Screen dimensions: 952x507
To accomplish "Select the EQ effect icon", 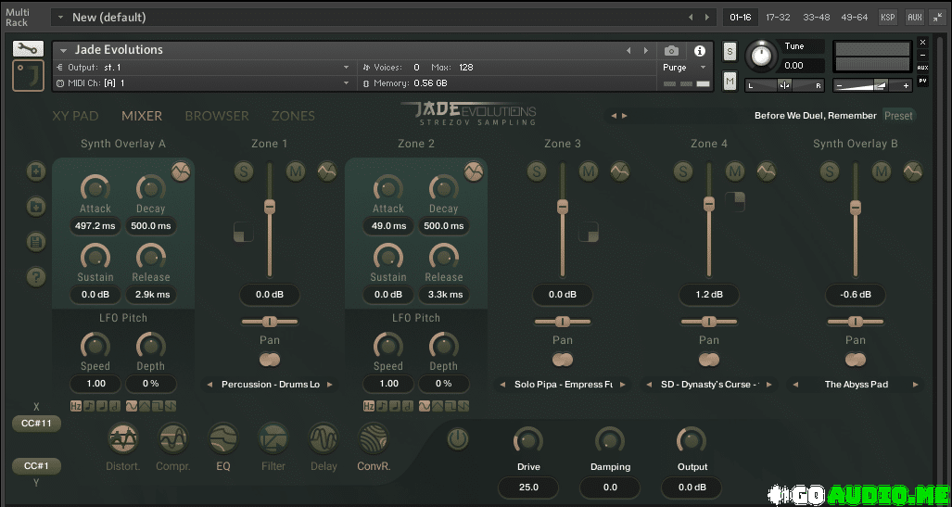I will (222, 438).
